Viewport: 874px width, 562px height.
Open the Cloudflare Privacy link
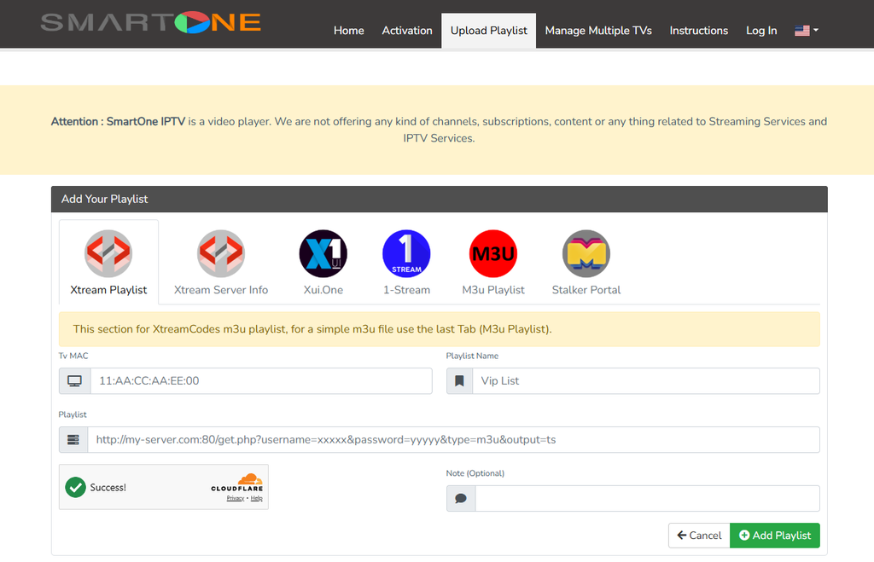coord(236,498)
